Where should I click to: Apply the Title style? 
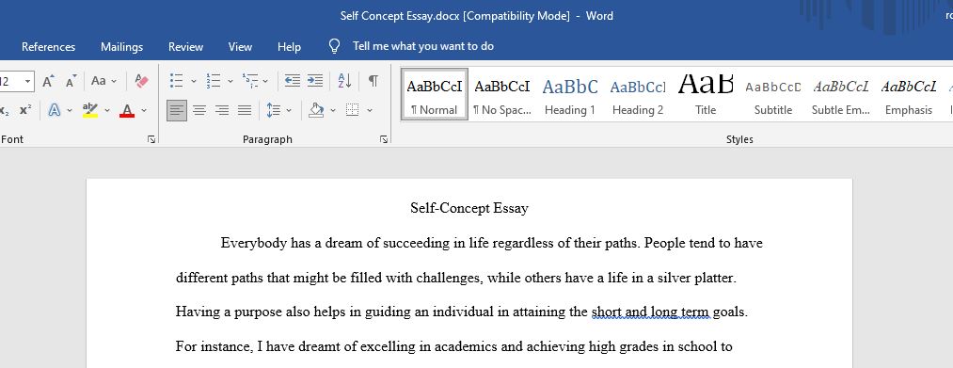[706, 95]
